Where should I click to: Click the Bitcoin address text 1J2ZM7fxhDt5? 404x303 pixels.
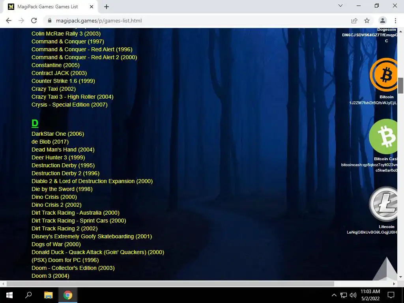pos(373,103)
